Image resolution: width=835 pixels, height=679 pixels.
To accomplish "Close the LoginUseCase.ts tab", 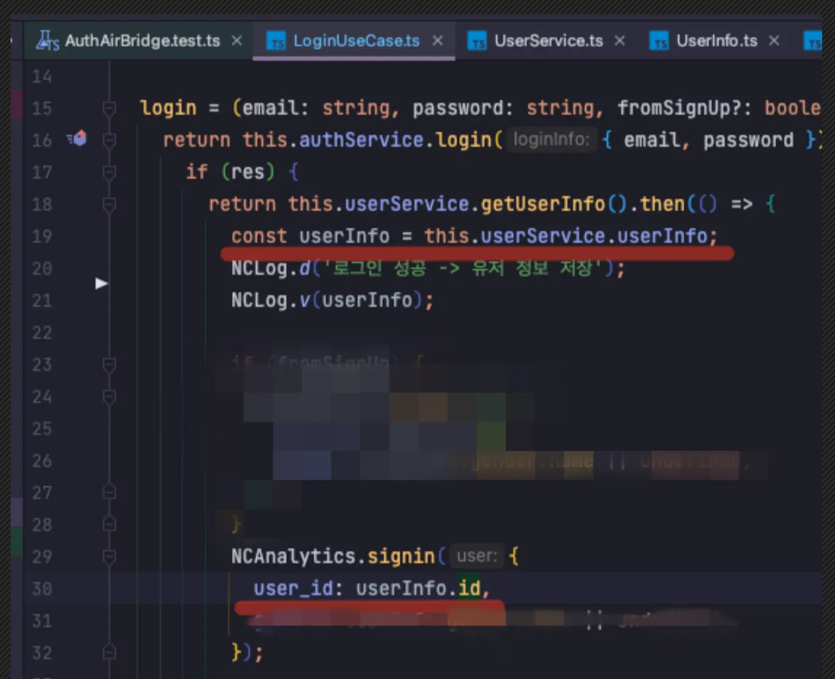I will pos(437,40).
